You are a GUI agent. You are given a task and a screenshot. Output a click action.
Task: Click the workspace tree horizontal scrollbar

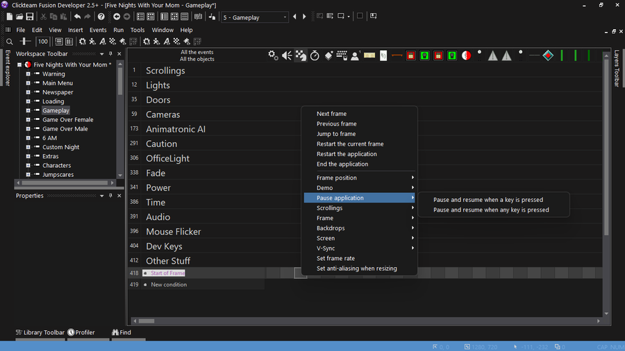(x=65, y=183)
